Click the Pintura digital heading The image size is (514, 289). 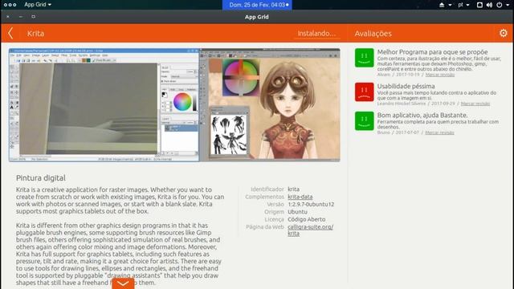coord(41,178)
